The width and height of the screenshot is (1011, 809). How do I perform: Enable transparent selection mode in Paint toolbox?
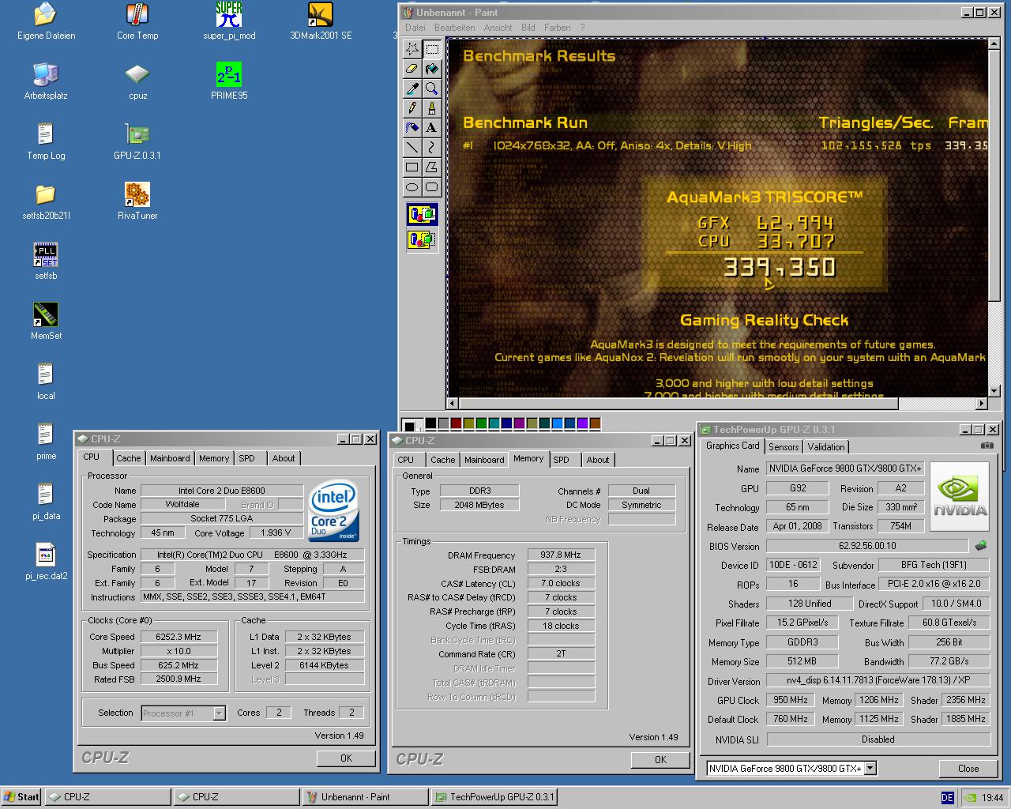[422, 238]
